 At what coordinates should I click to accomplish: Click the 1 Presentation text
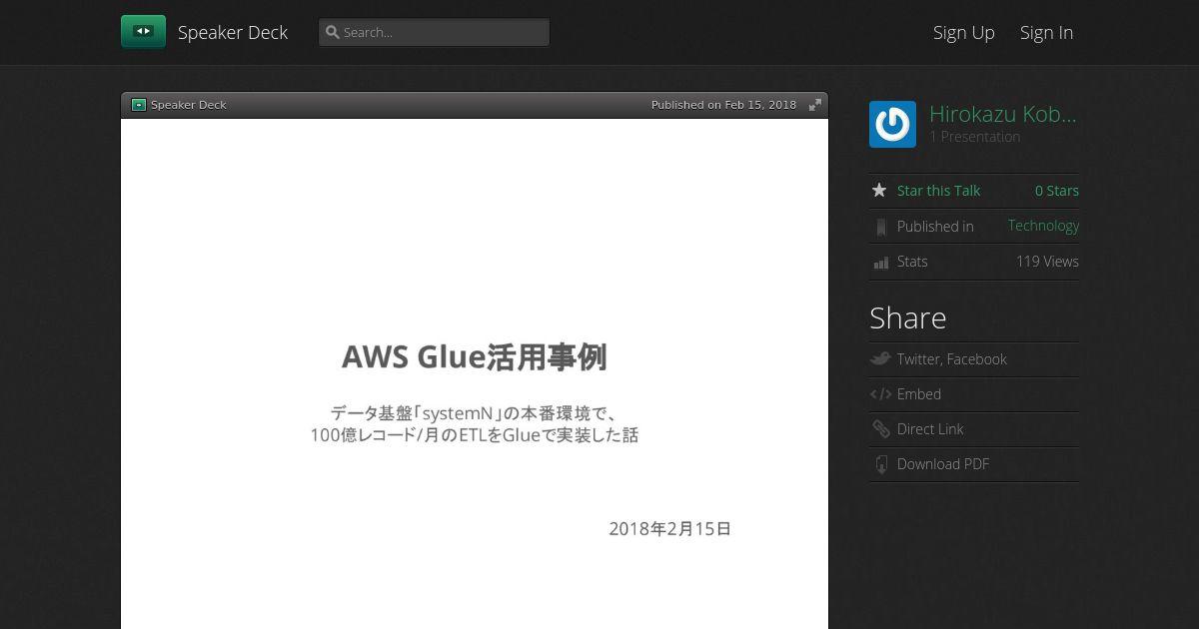974,137
